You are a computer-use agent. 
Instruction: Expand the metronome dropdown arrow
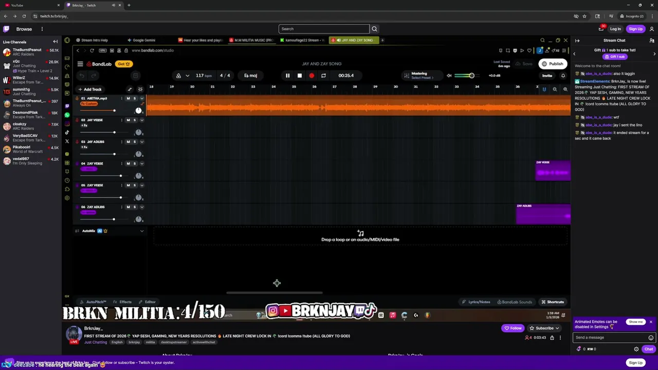187,76
